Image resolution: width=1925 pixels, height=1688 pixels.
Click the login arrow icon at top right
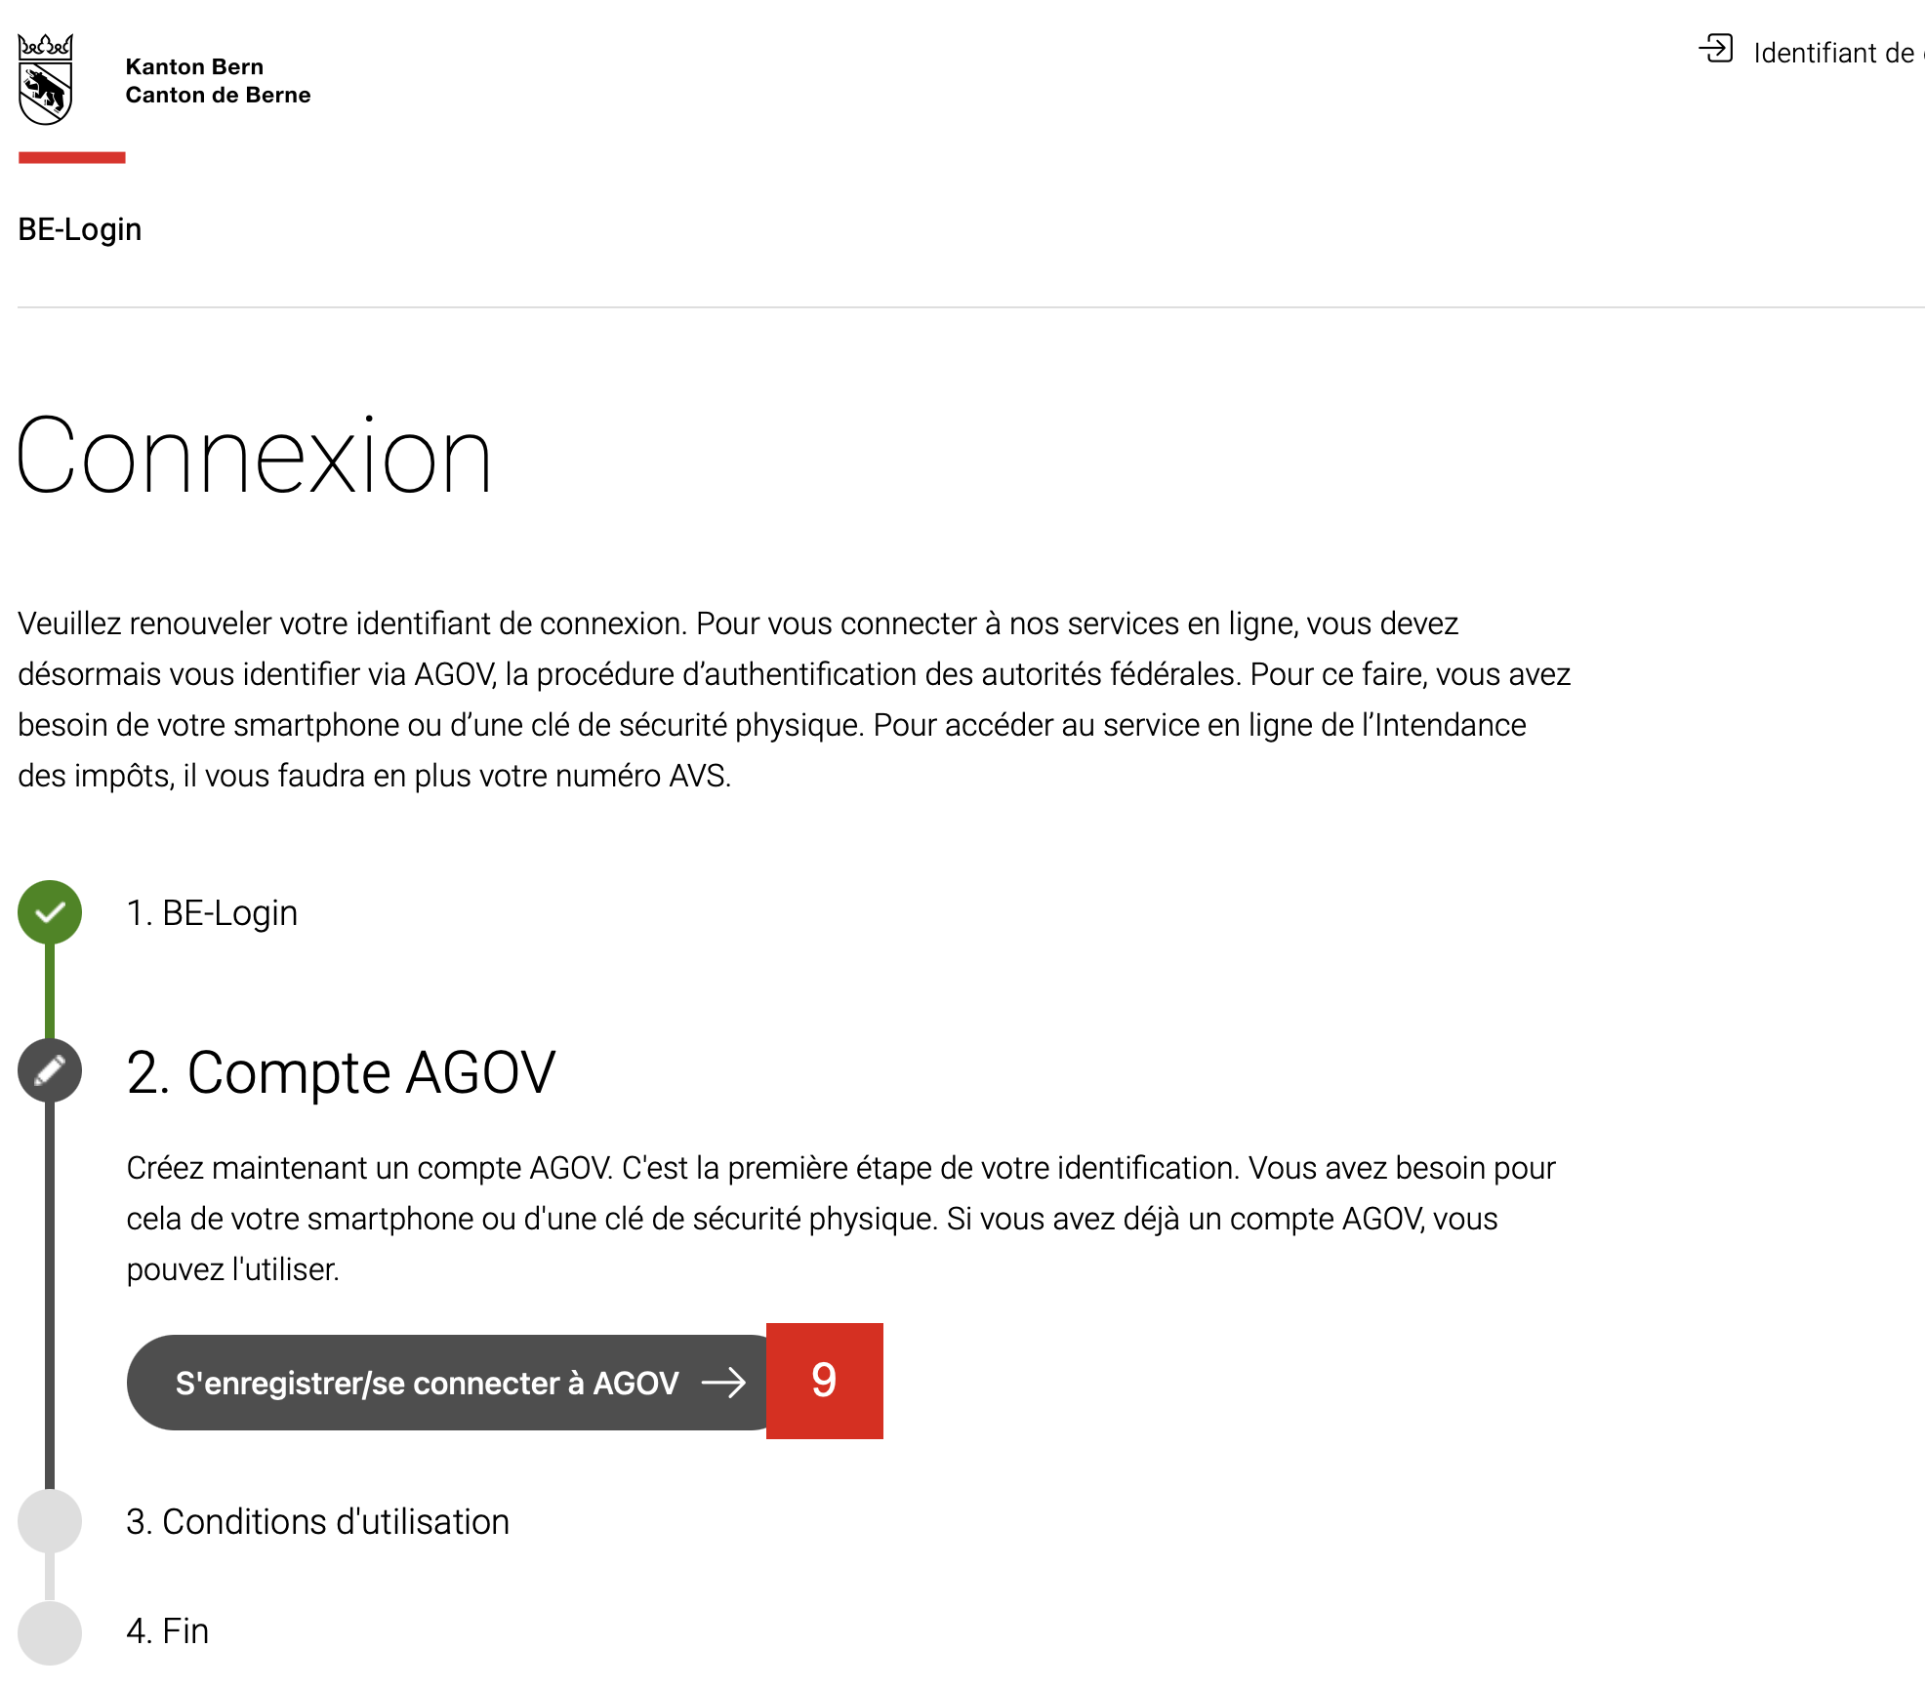tap(1715, 49)
